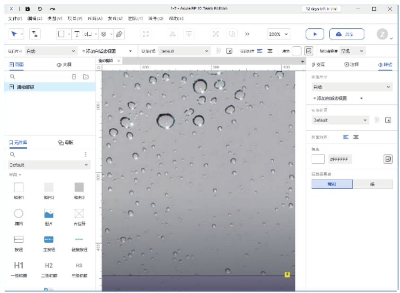
Task: Click the Save icon in title bar
Action: [x=27, y=9]
